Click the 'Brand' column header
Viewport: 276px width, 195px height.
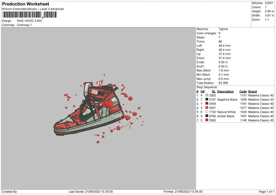pyautogui.click(x=253, y=92)
